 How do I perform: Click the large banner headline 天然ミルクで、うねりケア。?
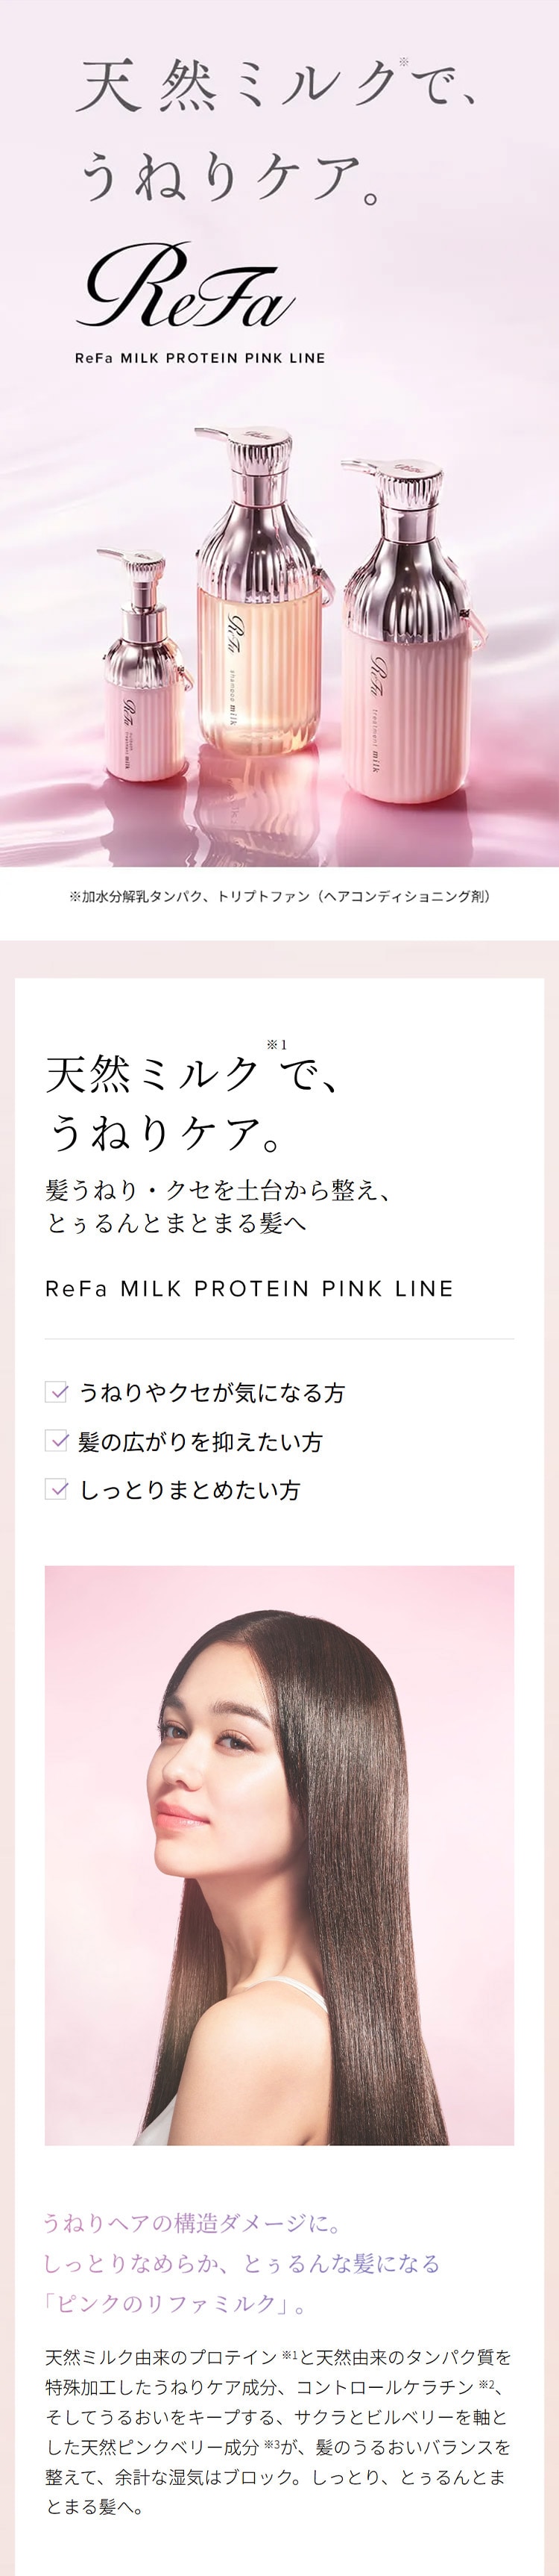(x=270, y=130)
